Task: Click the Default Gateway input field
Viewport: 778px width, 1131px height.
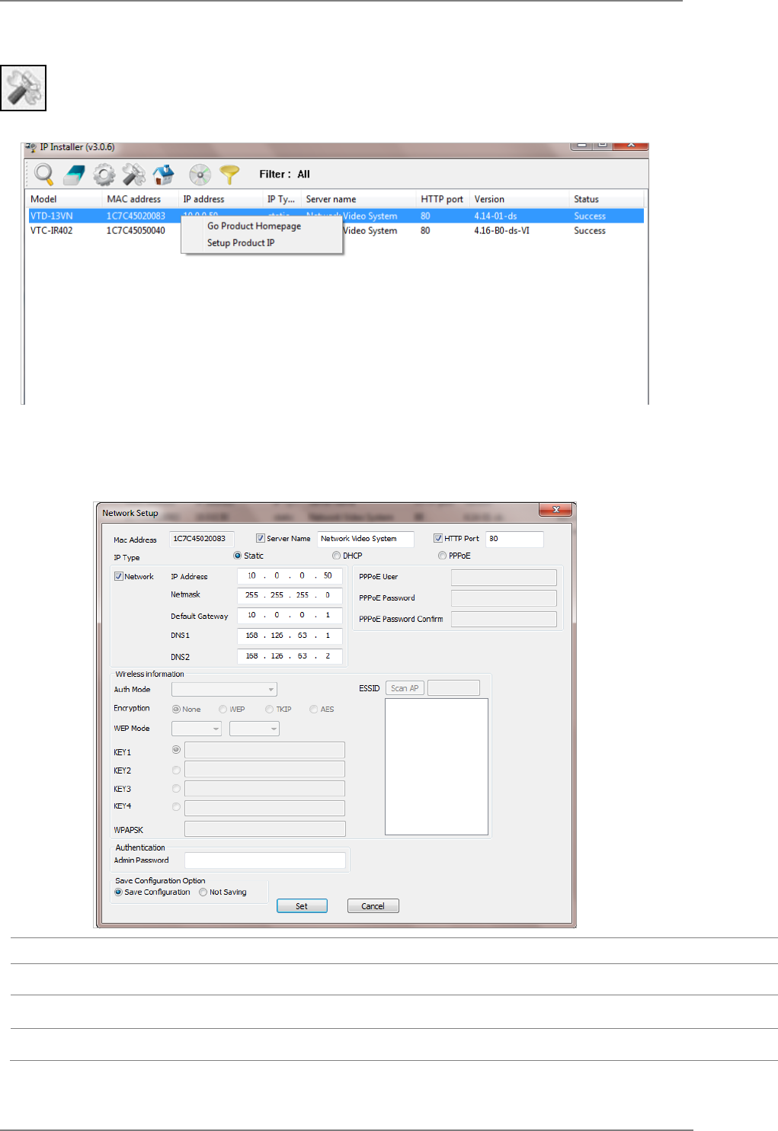Action: click(290, 615)
